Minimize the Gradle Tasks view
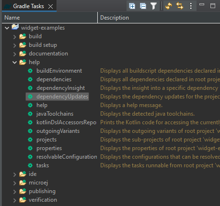This screenshot has height=206, width=220. click(202, 5)
